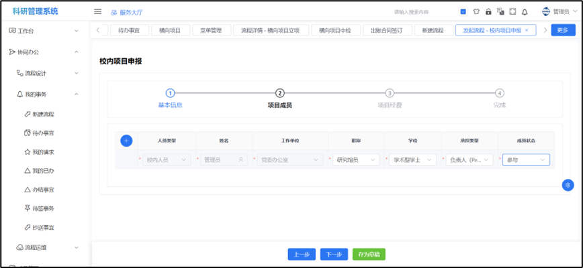Screen dimensions: 583x268
Task: Switch to the 横向项目中检 tab
Action: click(x=336, y=30)
